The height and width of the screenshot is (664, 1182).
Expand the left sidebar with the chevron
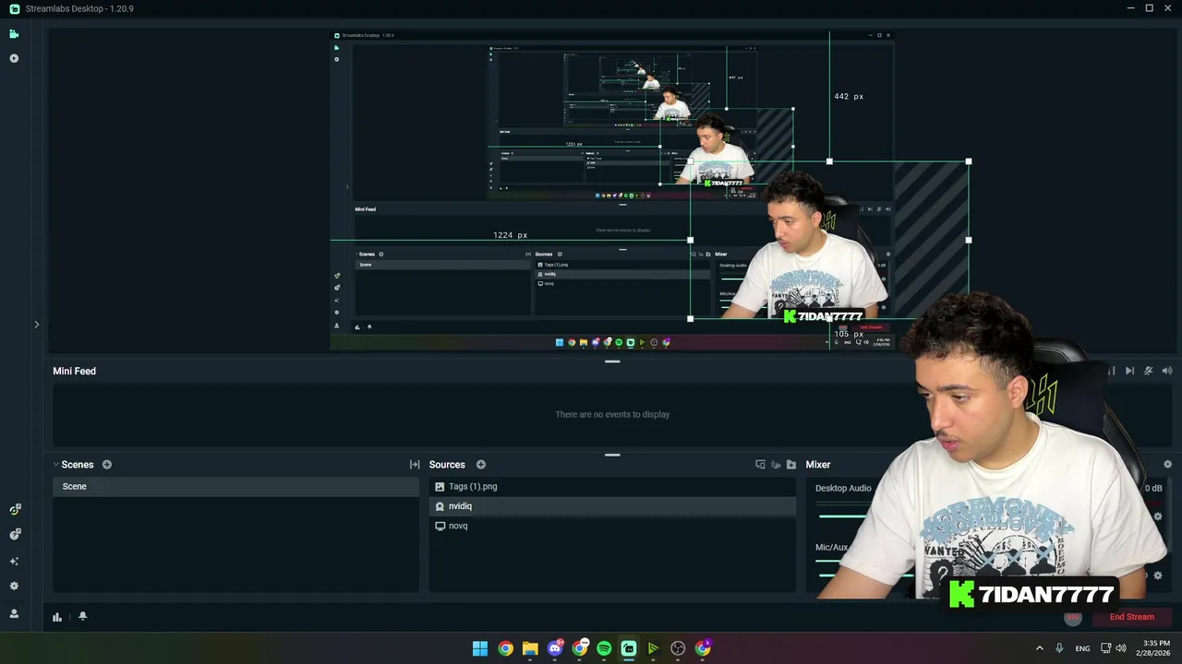coord(37,325)
